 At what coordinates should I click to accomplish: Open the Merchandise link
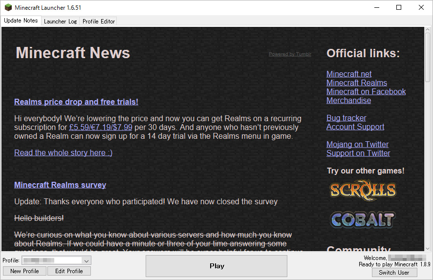tap(348, 101)
